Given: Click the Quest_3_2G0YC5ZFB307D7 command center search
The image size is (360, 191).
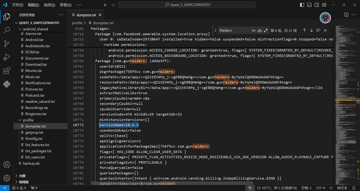Looking at the screenshot, I should pyautogui.click(x=187, y=5).
